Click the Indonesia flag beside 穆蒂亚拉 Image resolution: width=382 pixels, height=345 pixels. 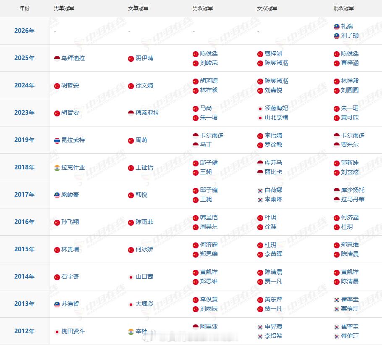click(x=131, y=113)
